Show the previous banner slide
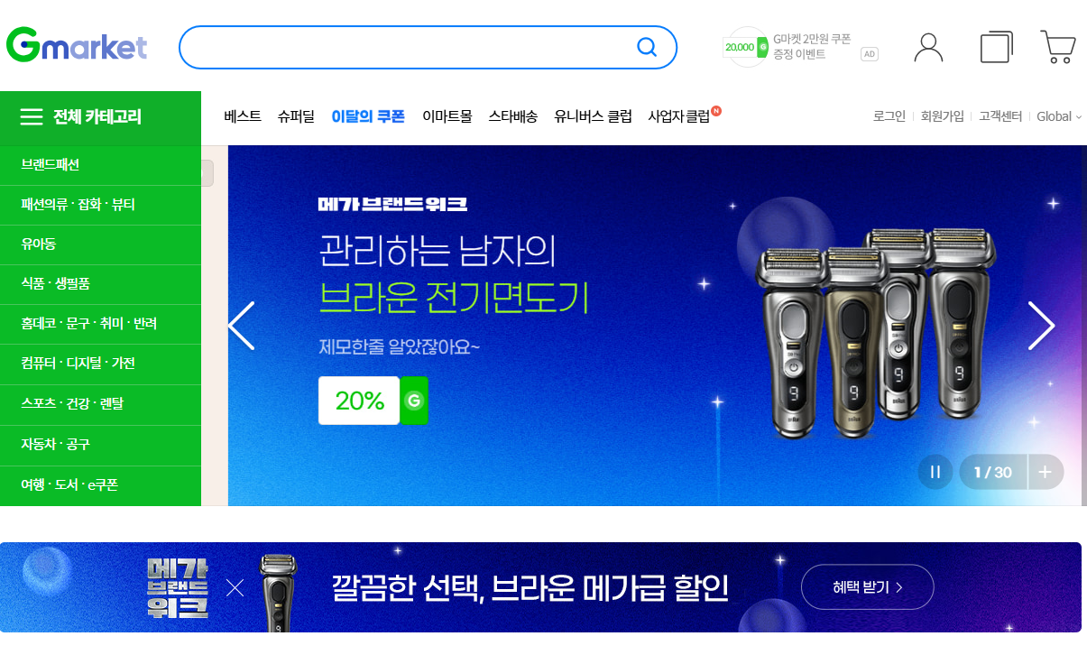 click(242, 326)
